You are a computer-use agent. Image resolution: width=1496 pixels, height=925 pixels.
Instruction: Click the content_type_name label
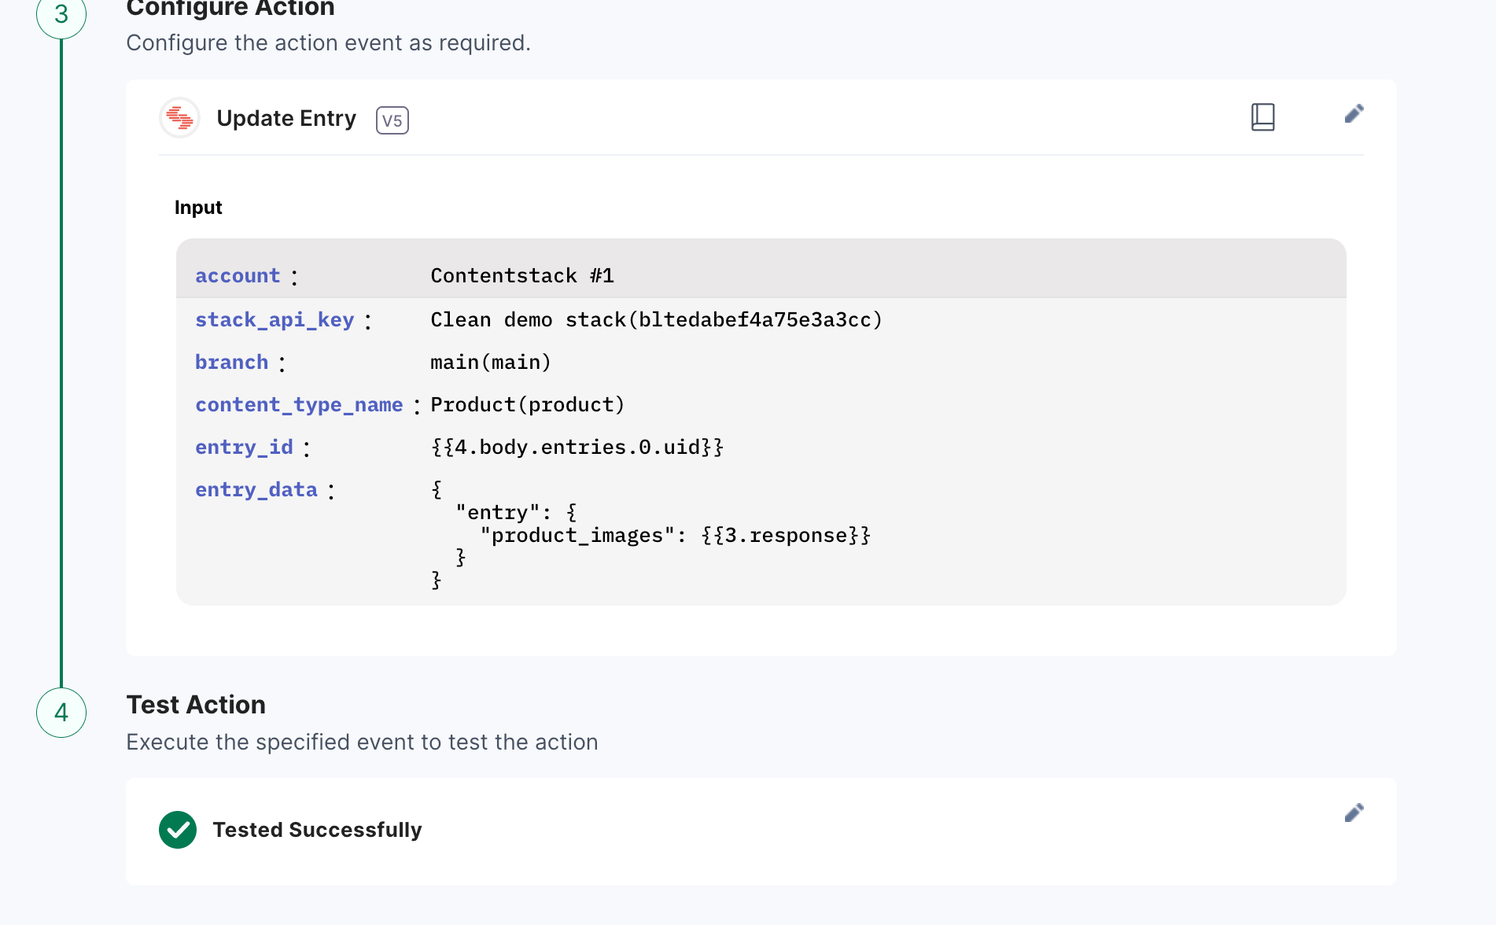299,405
